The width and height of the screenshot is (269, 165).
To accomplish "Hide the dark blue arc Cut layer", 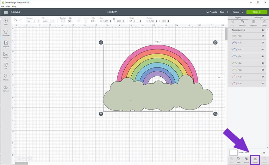I will 263,50.
